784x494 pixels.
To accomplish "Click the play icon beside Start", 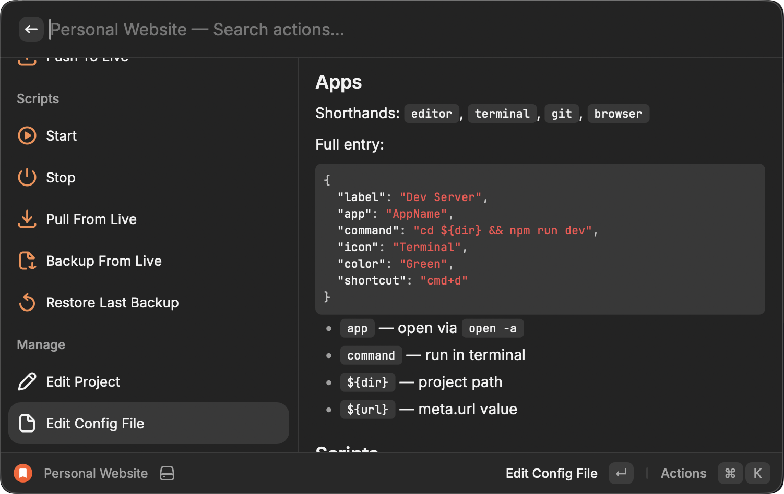I will pyautogui.click(x=27, y=135).
